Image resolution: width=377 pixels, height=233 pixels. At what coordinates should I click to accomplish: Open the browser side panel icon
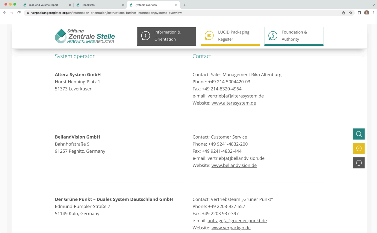tap(359, 13)
